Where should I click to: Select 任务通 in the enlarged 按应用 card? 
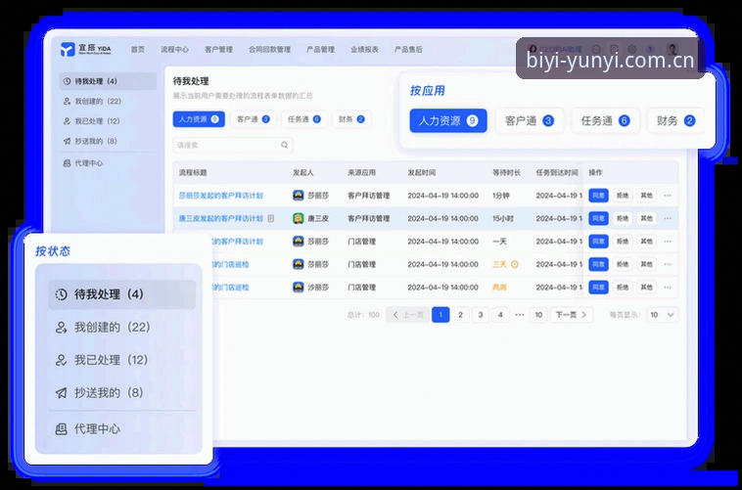point(605,120)
